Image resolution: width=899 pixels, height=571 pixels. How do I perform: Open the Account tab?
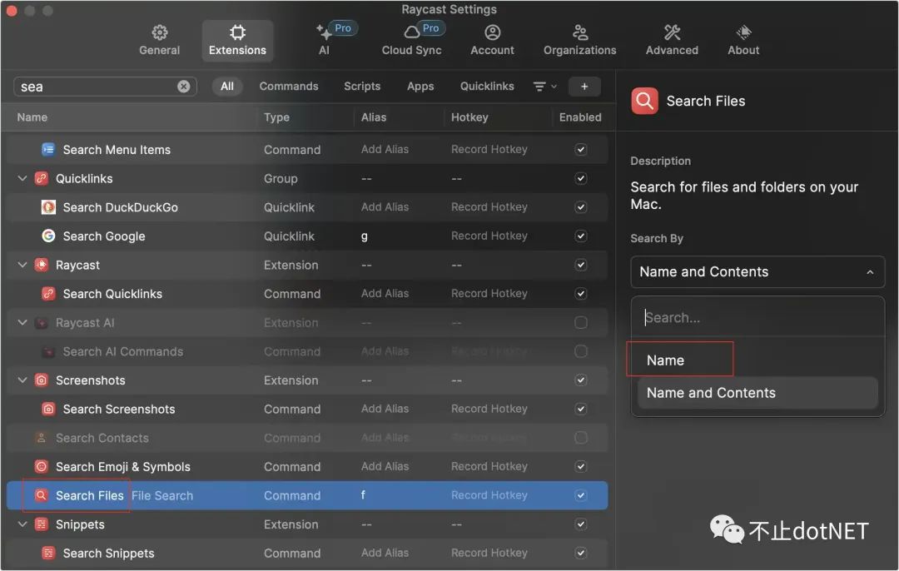tap(492, 40)
